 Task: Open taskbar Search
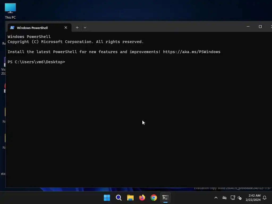pos(119,198)
